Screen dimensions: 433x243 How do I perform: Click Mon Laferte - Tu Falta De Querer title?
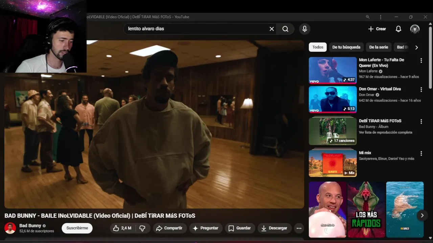pyautogui.click(x=382, y=63)
